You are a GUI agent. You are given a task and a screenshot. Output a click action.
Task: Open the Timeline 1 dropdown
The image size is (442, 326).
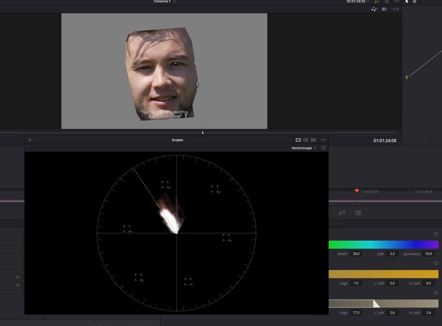[x=165, y=1]
